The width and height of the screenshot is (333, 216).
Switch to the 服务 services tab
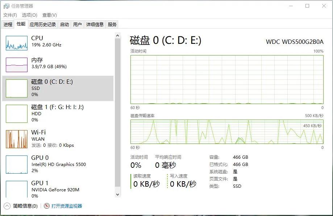click(112, 24)
